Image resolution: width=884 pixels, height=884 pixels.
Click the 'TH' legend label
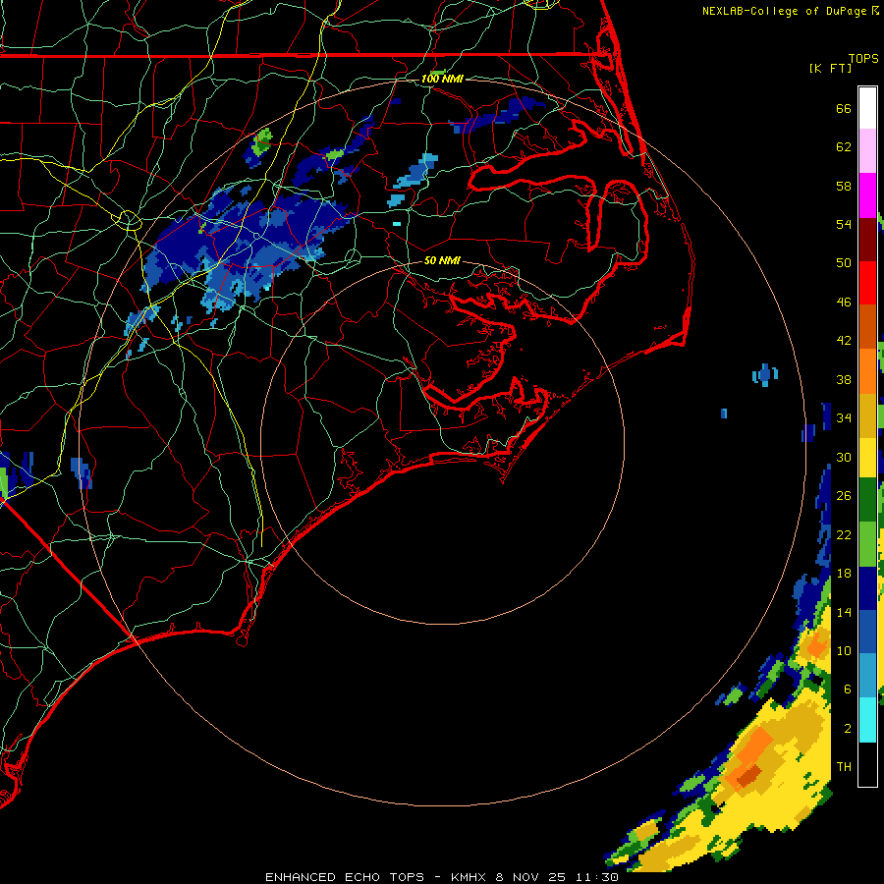click(844, 767)
